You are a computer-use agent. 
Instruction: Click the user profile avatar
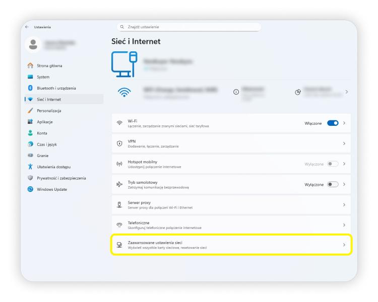[33, 45]
